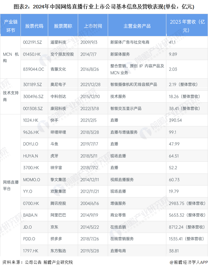
Task: Click the product 视频直播服务
Action: [x=122, y=180]
